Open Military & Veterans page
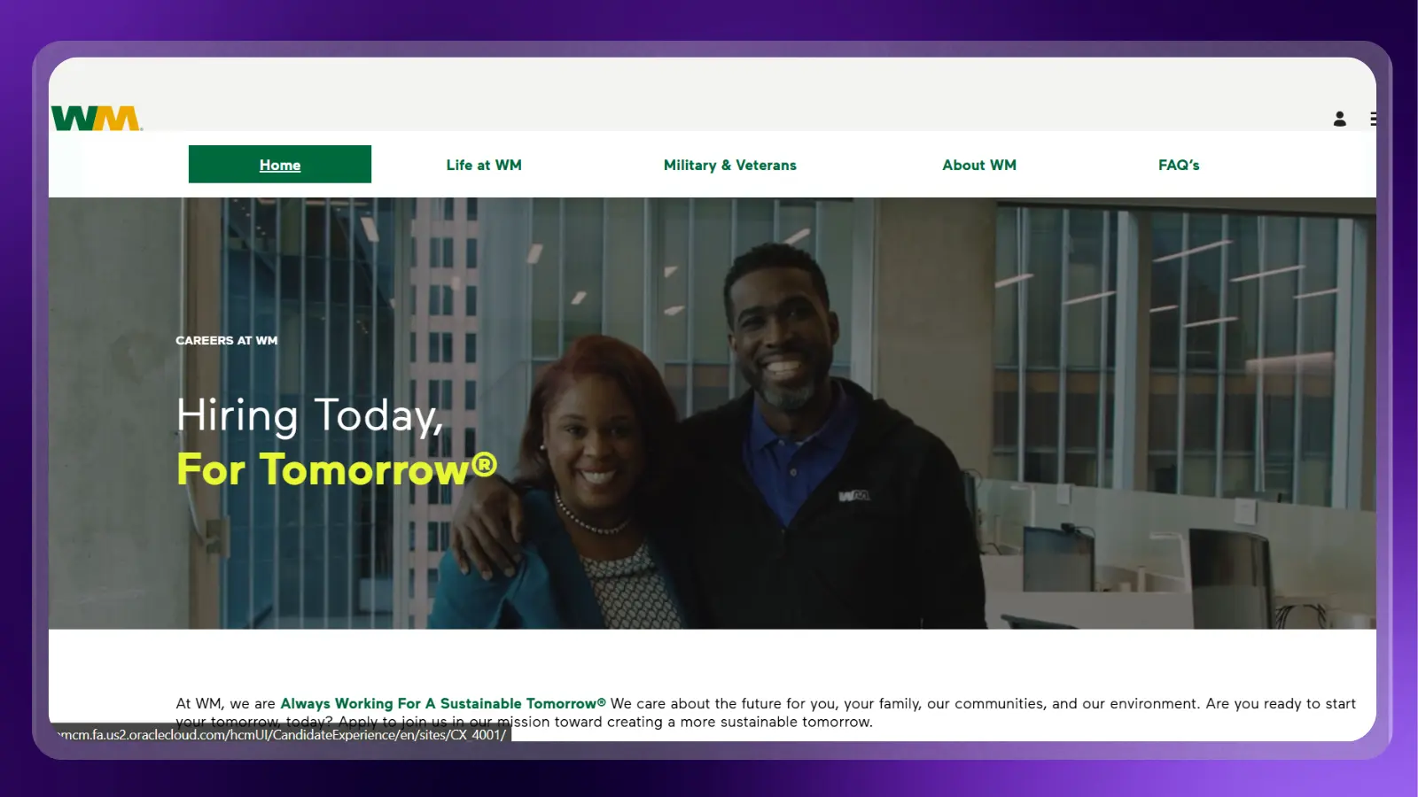 730,165
